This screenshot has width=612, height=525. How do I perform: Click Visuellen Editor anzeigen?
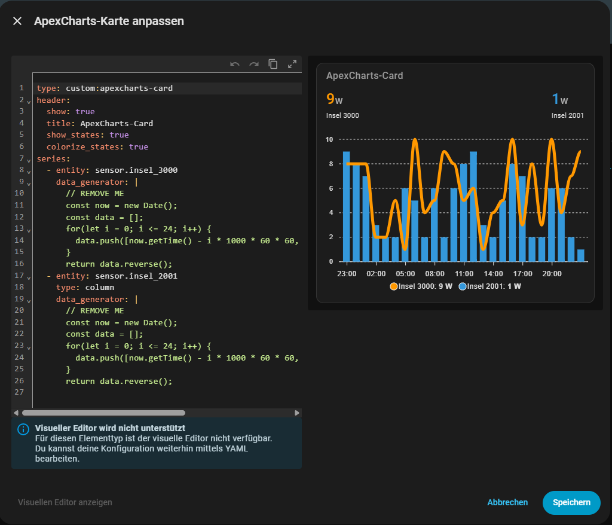65,502
